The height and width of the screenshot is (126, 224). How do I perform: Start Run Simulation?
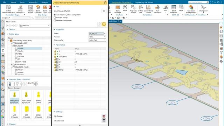click(x=157, y=7)
